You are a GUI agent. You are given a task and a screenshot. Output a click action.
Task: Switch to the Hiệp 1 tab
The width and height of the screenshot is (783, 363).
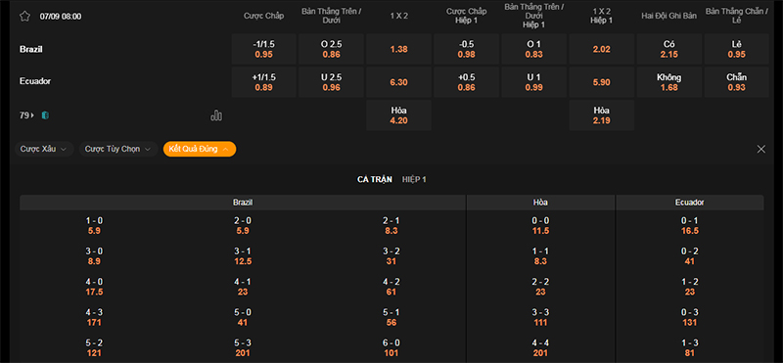pyautogui.click(x=414, y=179)
